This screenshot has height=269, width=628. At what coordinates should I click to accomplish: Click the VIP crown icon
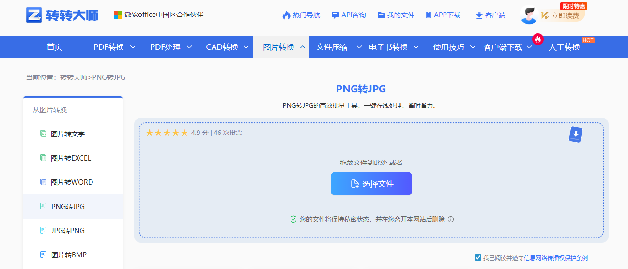pyautogui.click(x=545, y=15)
